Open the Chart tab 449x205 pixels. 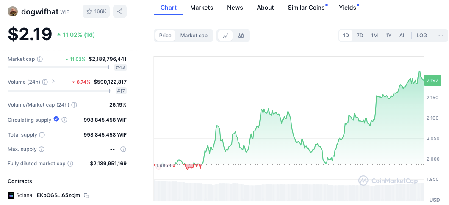pos(169,8)
